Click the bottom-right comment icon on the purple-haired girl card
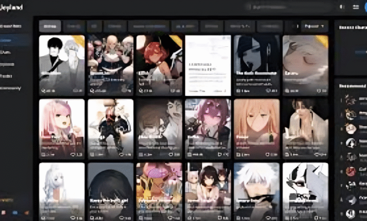 pyautogui.click(x=220, y=154)
